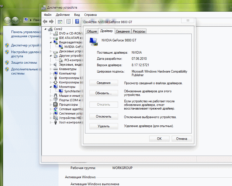Collapse the Core2 root node
This screenshot has height=186, width=232.
45,29
